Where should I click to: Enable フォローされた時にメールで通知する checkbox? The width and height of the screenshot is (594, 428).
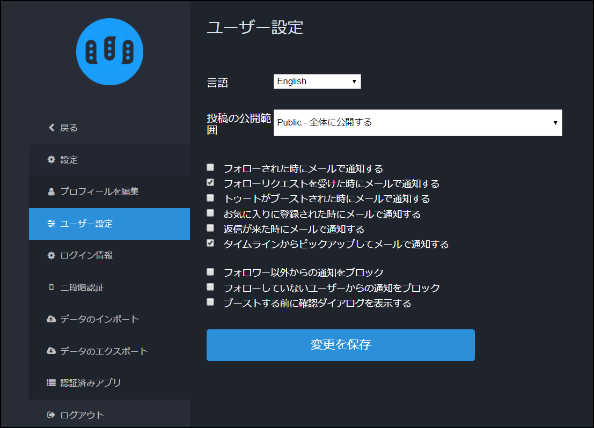tap(210, 167)
